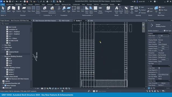172x97 pixels.
Task: Open Connection Automation
Action: 52,10
